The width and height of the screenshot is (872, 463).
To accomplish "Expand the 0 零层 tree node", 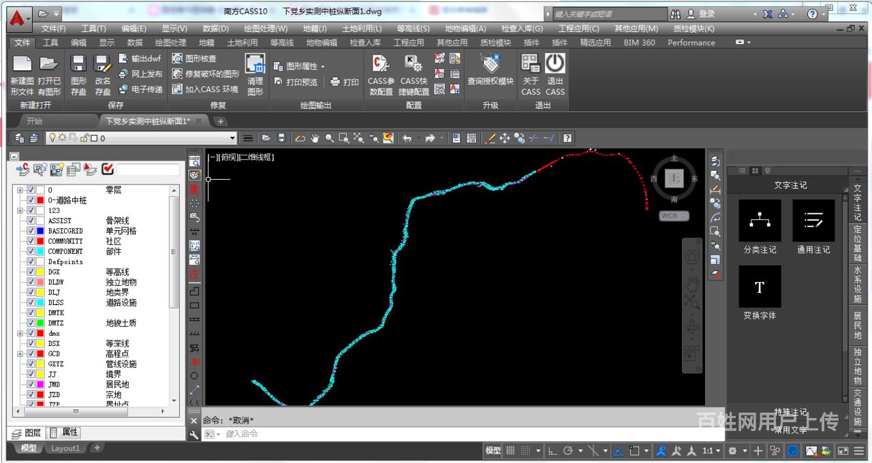I will point(19,190).
